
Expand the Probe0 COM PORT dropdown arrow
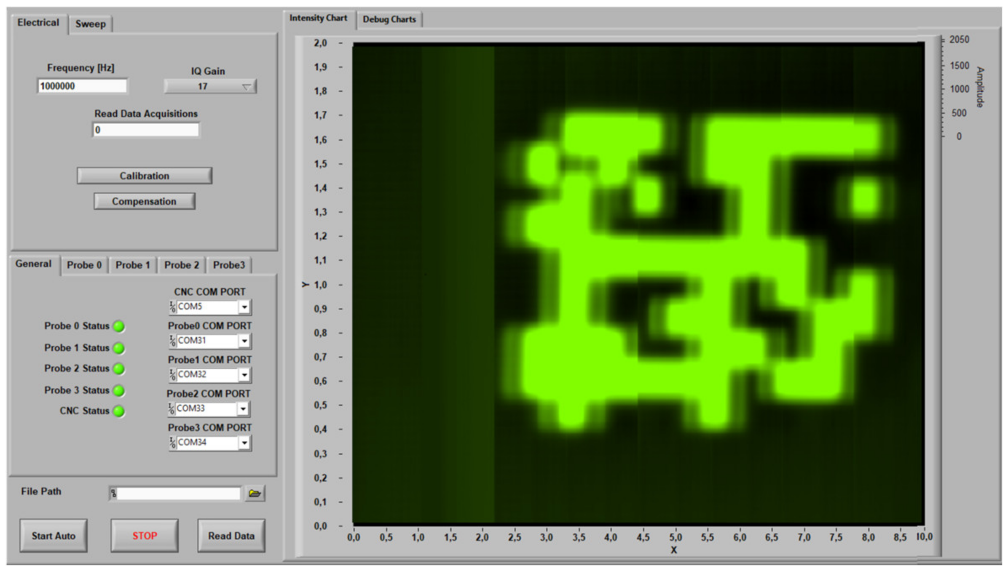244,341
